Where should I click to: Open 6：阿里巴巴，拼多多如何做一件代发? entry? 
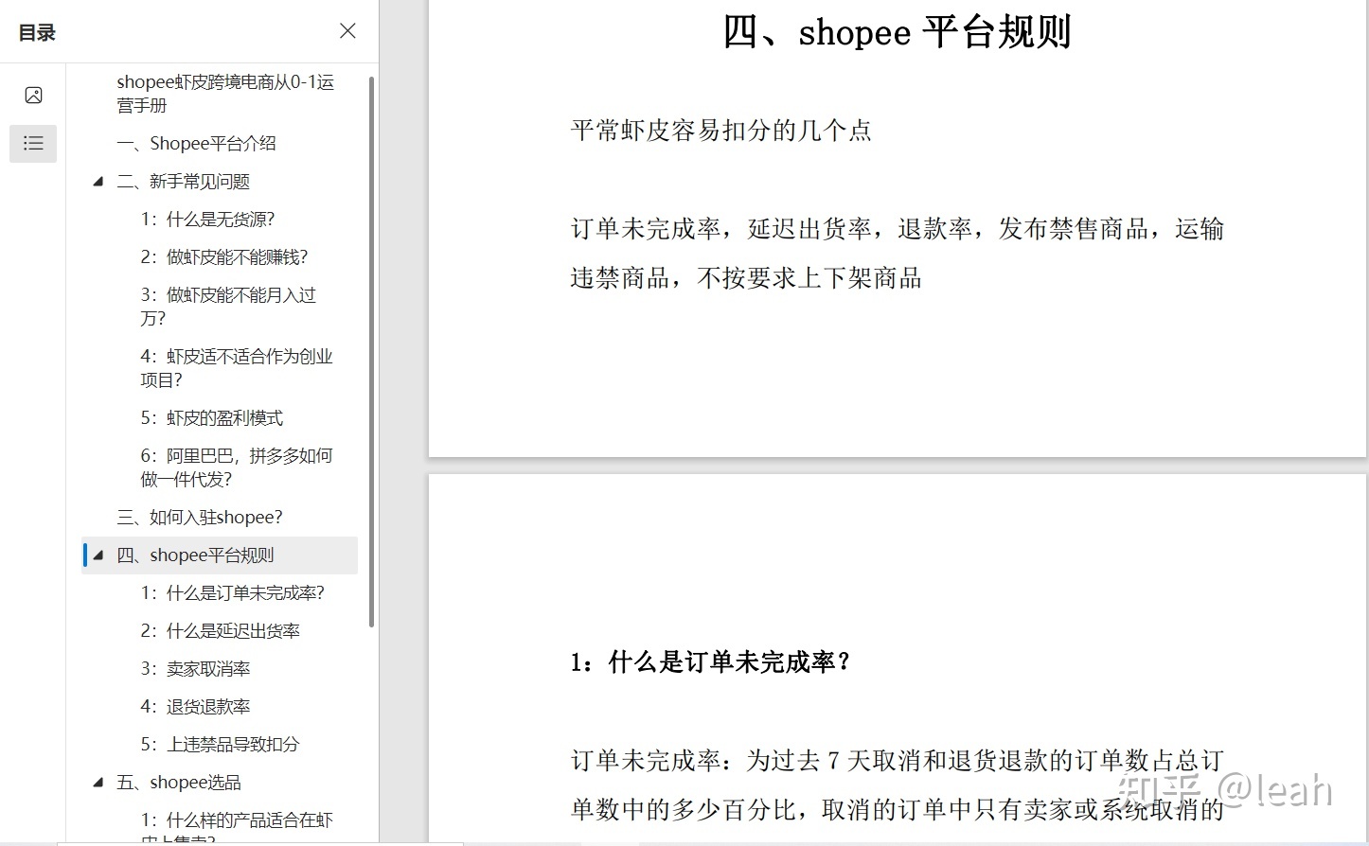coord(237,467)
